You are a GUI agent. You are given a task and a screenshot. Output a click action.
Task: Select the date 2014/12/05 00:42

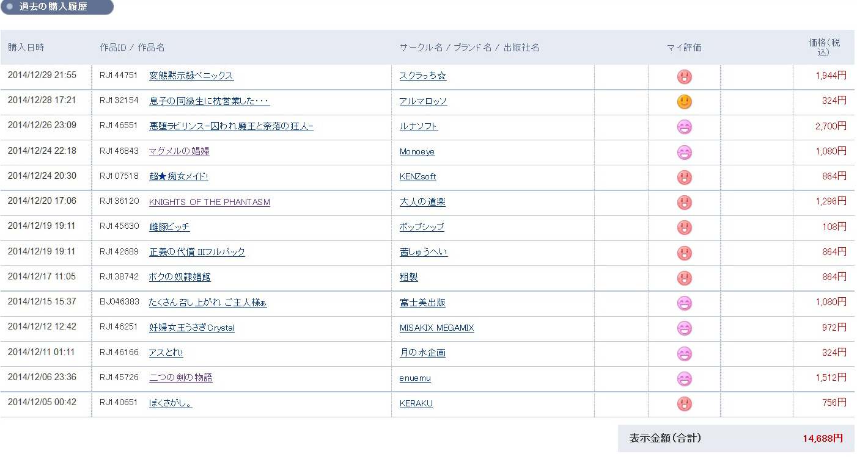[x=42, y=403]
